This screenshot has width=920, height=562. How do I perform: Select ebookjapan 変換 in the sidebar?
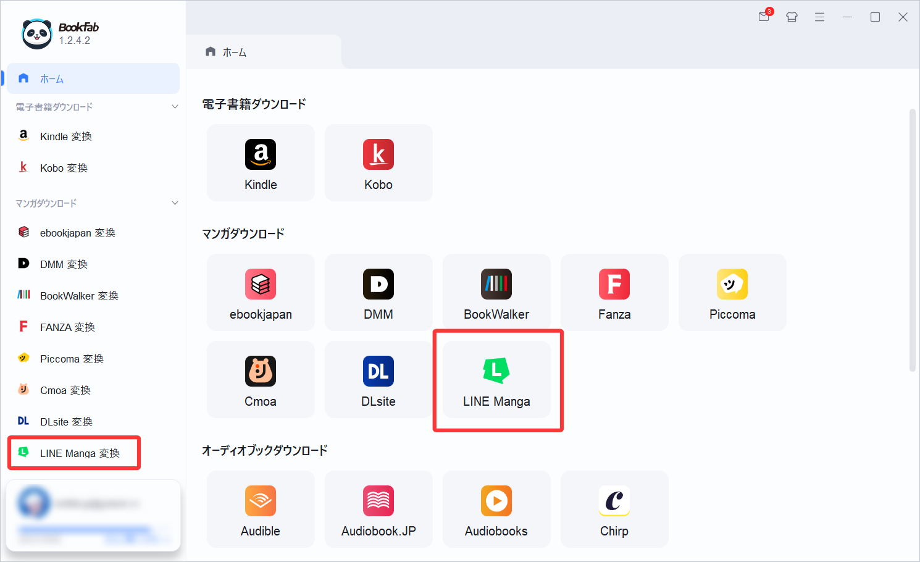(x=93, y=233)
